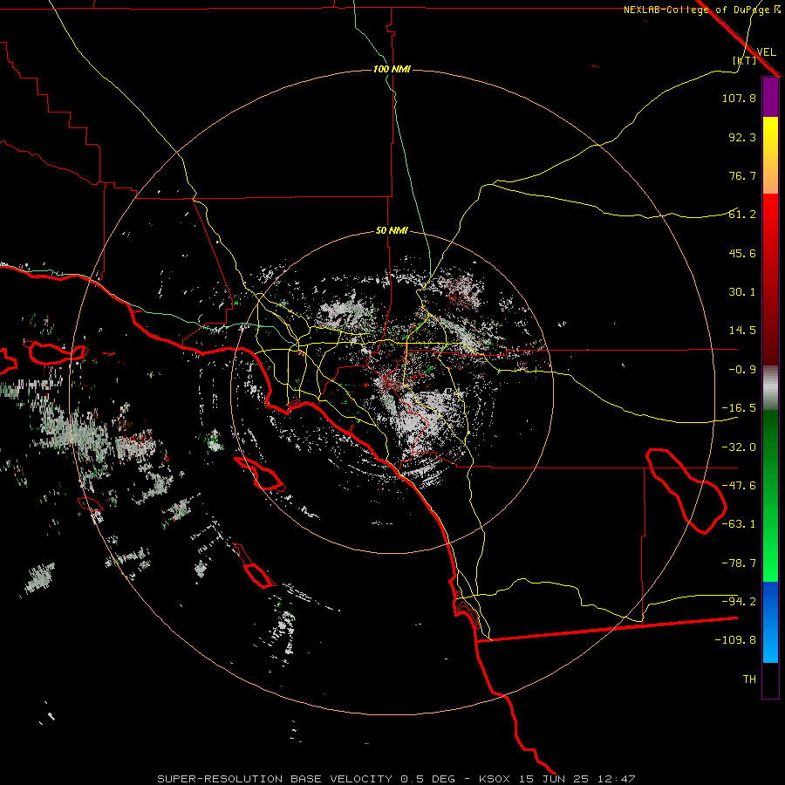Select the 30.1 velocity scale value
Screen dimensions: 785x785
pos(742,292)
